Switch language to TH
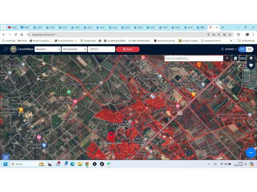The height and width of the screenshot is (192, 257). (242, 49)
